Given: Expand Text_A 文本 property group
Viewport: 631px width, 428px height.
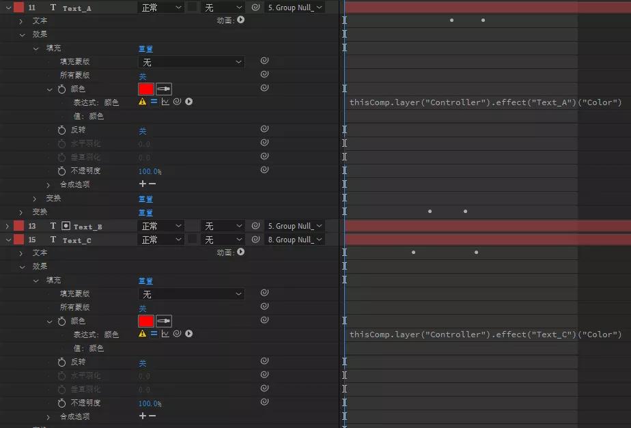Looking at the screenshot, I should pos(21,21).
